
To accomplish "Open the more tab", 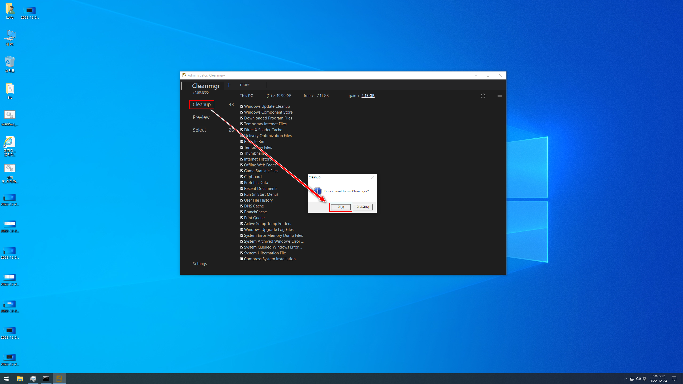I will (x=245, y=85).
